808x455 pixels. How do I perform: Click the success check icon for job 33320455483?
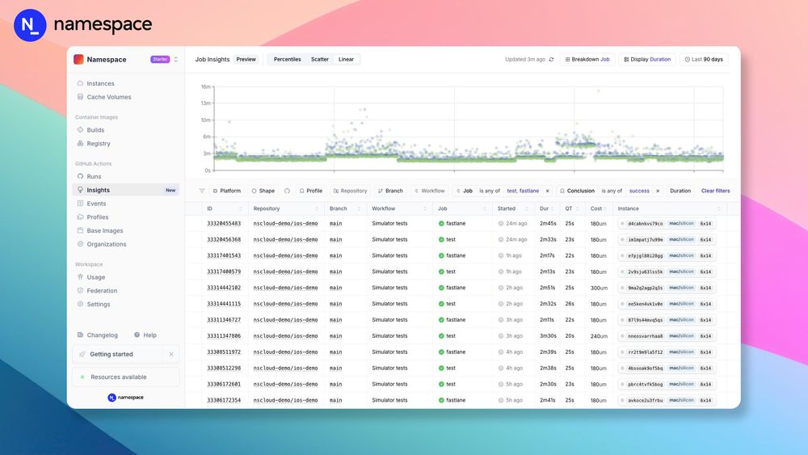pos(441,224)
